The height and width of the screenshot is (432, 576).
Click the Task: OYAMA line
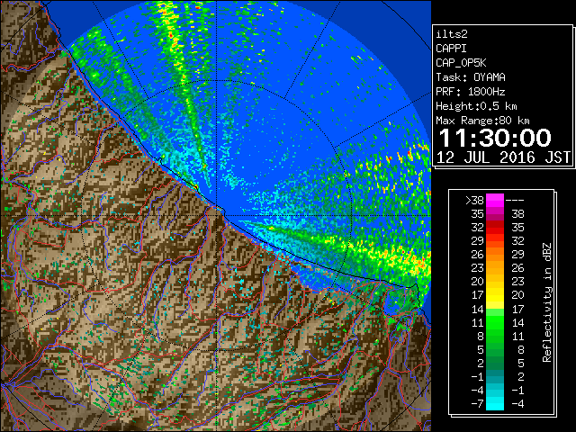click(471, 77)
